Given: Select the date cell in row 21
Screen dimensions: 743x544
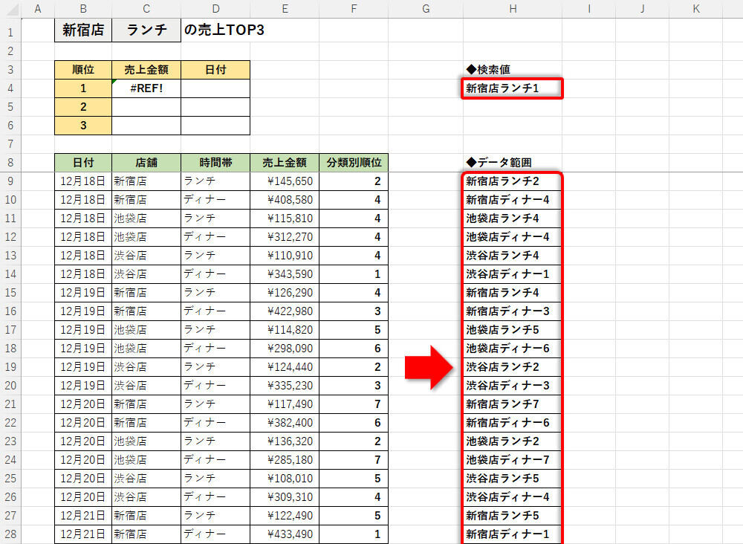Looking at the screenshot, I should click(83, 404).
